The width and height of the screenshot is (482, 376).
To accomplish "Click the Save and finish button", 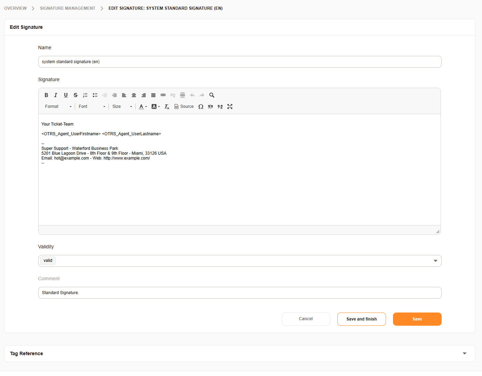I will [361, 319].
